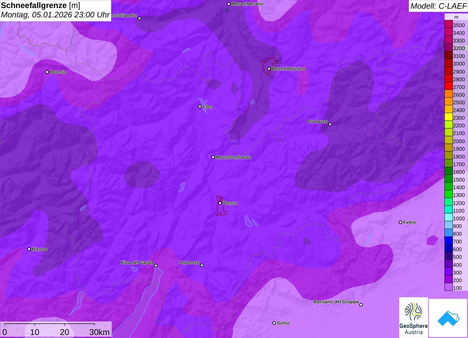
Task: Click the Mezzolombardo marker dot
Action: [213, 157]
